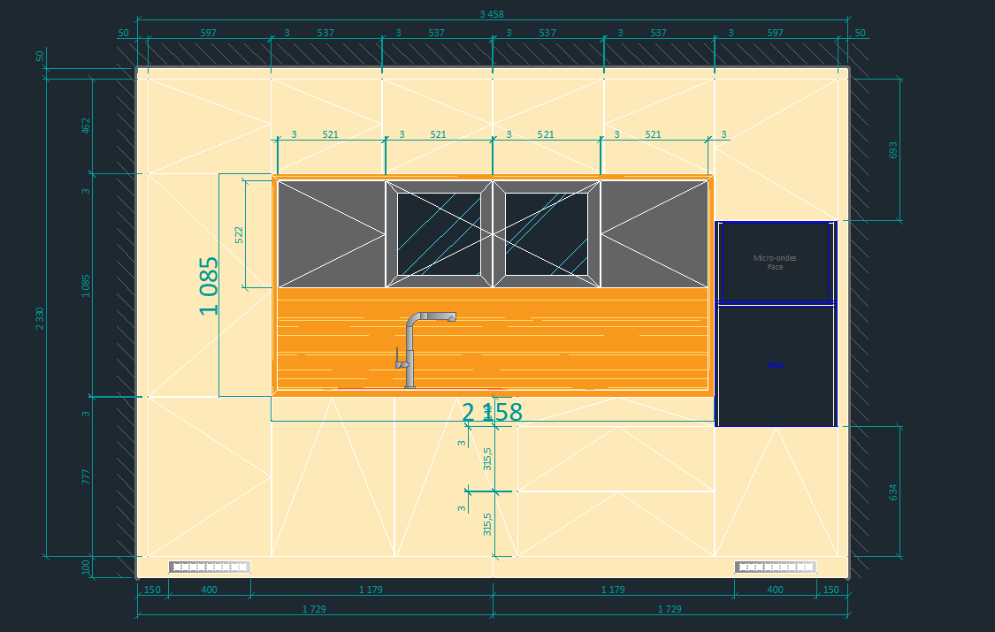
Task: Select the right ventilation grille in the plinth
Action: click(x=776, y=567)
